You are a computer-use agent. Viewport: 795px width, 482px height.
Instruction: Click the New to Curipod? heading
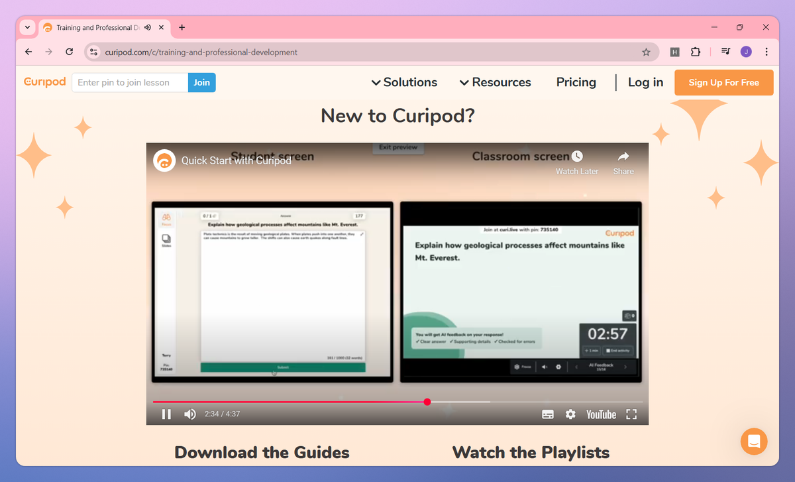pyautogui.click(x=397, y=115)
